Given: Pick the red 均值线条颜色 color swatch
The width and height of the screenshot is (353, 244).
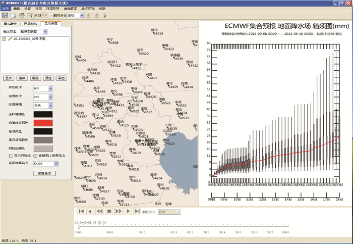Looking at the screenshot, I should point(42,123).
